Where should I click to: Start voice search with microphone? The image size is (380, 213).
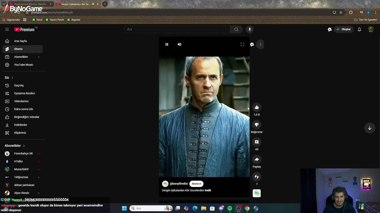[x=250, y=29]
